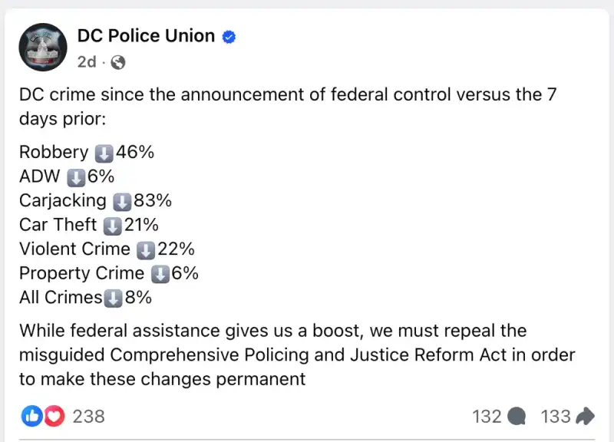The image size is (614, 442).
Task: Click the down arrow next to Property Crime
Action: coord(160,274)
